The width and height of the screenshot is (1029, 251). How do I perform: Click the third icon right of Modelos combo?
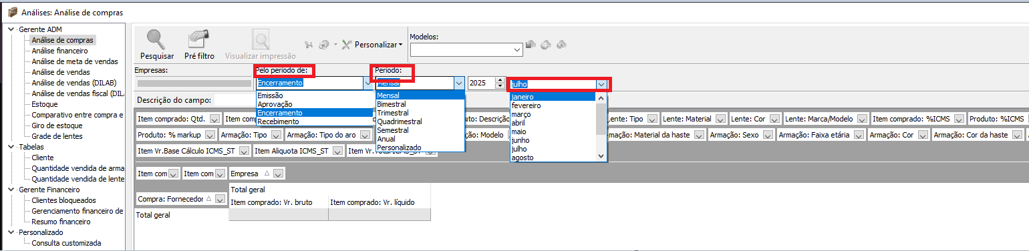562,45
